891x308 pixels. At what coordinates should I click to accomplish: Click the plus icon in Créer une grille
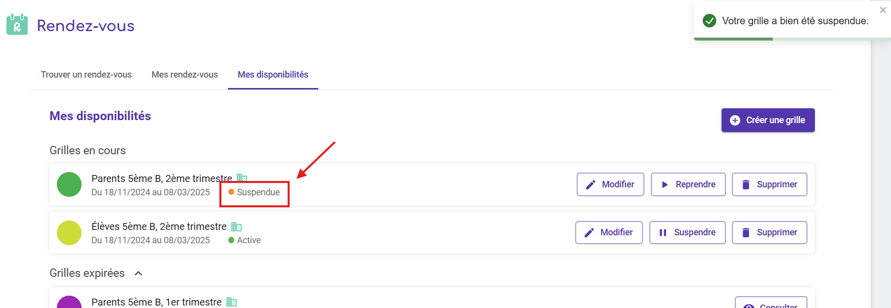coord(735,120)
